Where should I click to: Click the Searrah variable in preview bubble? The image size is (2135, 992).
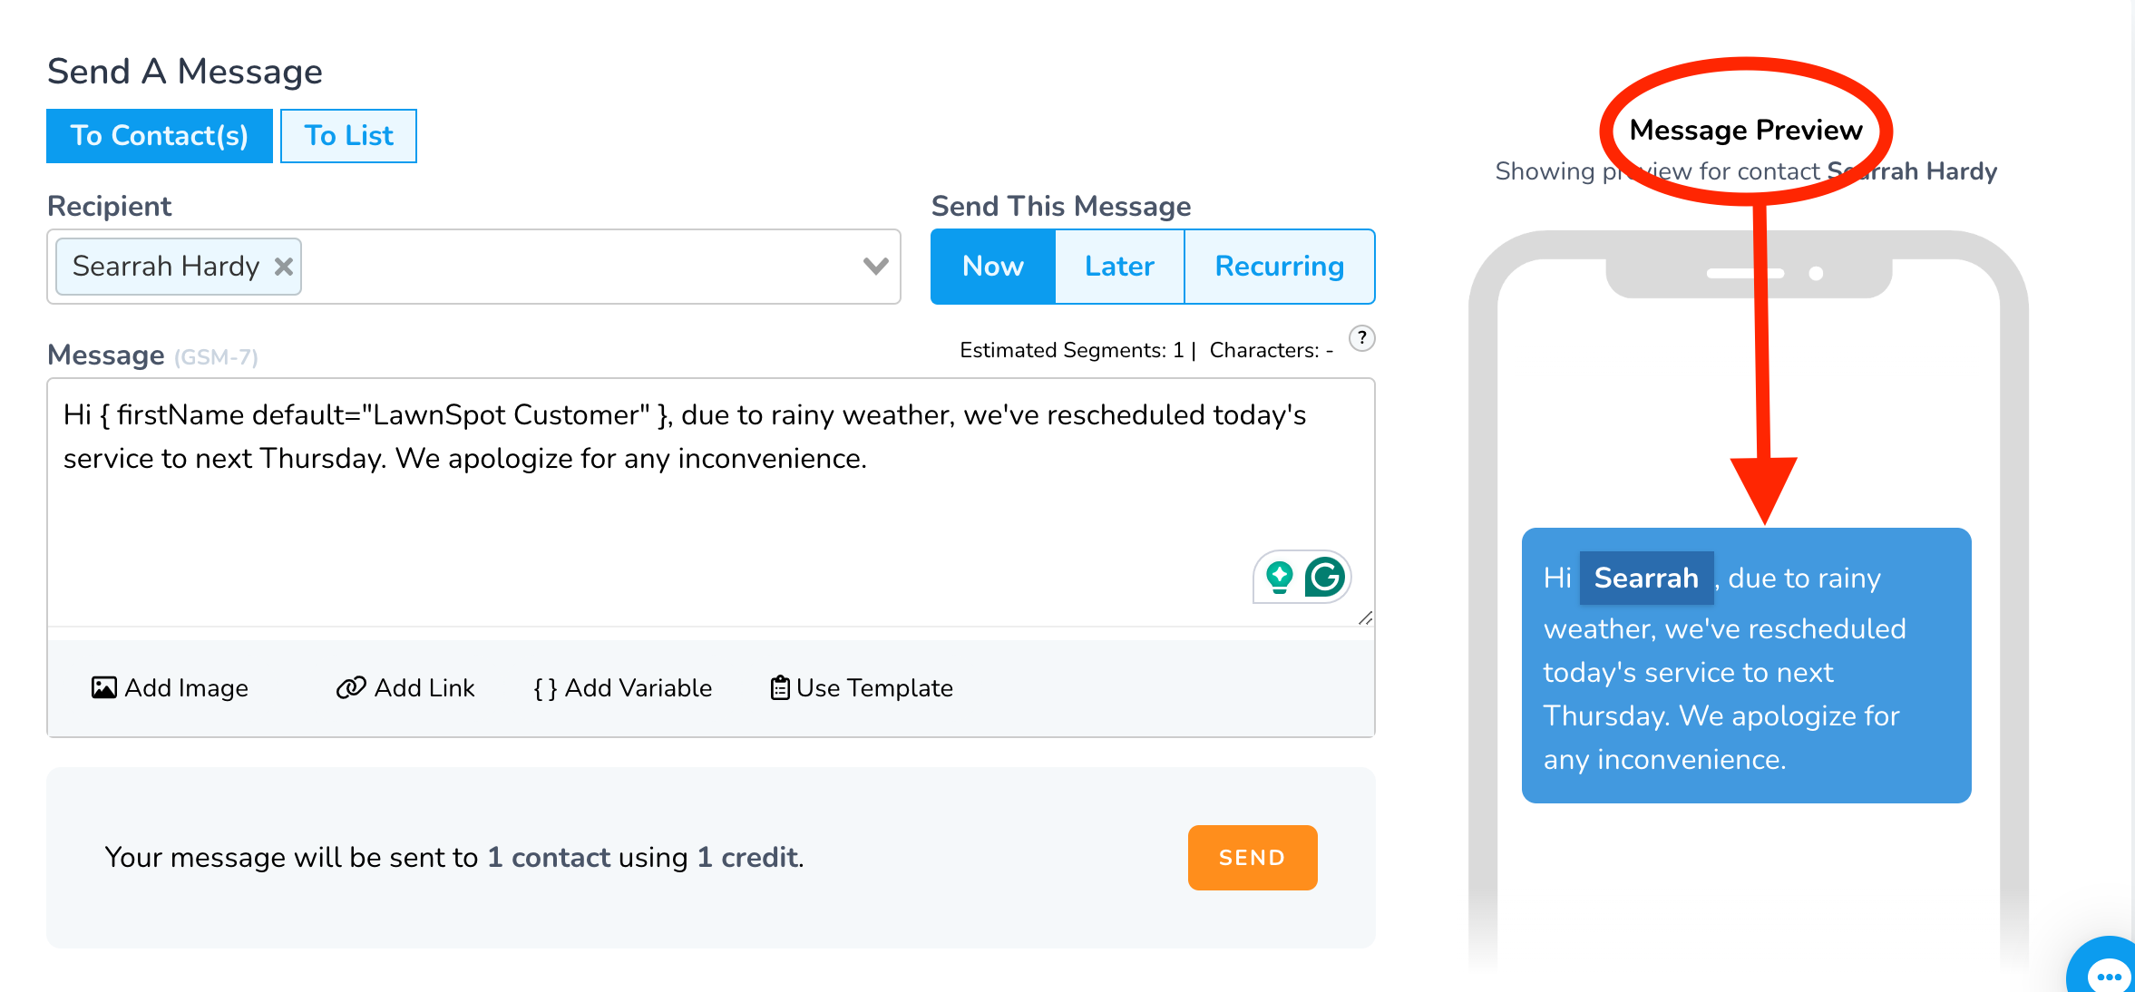pos(1646,578)
